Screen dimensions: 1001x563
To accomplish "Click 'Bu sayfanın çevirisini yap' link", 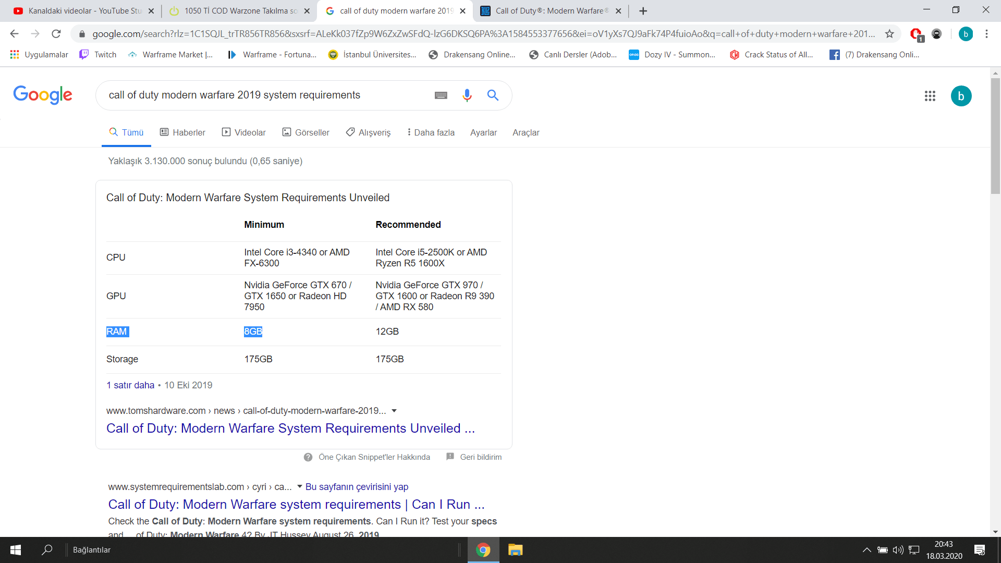I will (x=357, y=486).
